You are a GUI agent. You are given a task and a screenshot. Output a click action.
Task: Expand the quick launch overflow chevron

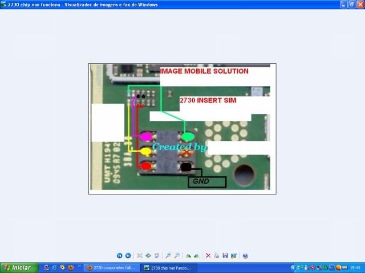pos(79,266)
